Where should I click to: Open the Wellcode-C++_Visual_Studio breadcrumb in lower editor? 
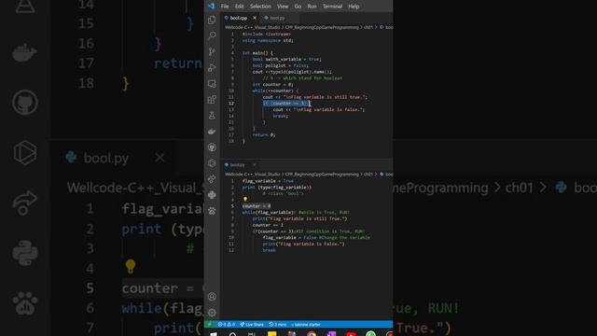(x=252, y=175)
